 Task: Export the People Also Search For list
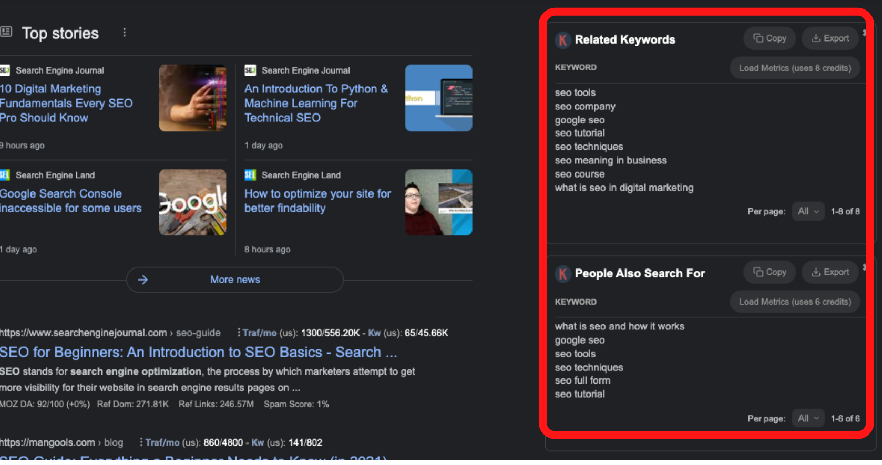point(830,272)
